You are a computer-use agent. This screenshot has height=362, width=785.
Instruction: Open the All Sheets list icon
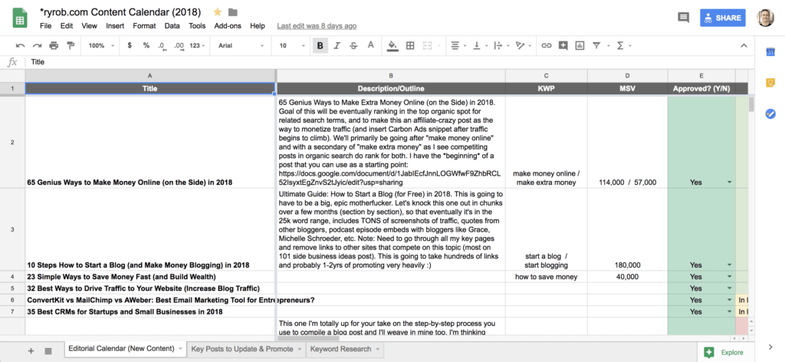pos(48,351)
